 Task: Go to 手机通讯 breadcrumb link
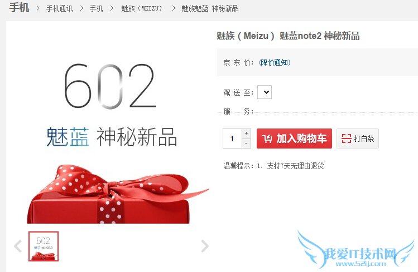(59, 8)
